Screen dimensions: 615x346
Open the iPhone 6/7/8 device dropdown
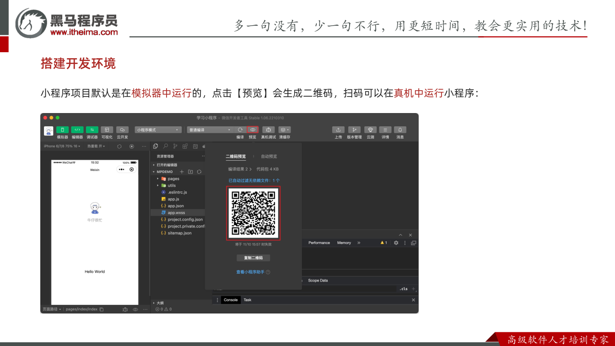[62, 146]
